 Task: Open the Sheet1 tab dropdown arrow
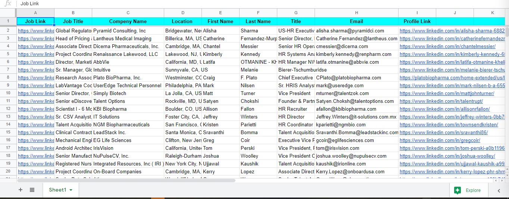tap(71, 190)
